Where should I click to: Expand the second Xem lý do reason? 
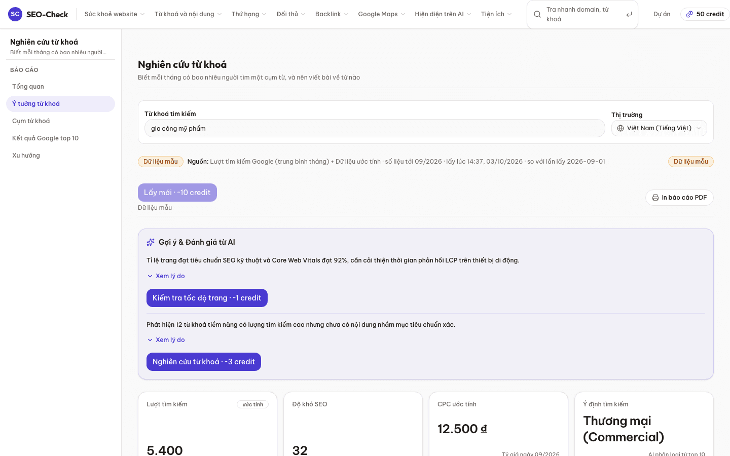(166, 340)
